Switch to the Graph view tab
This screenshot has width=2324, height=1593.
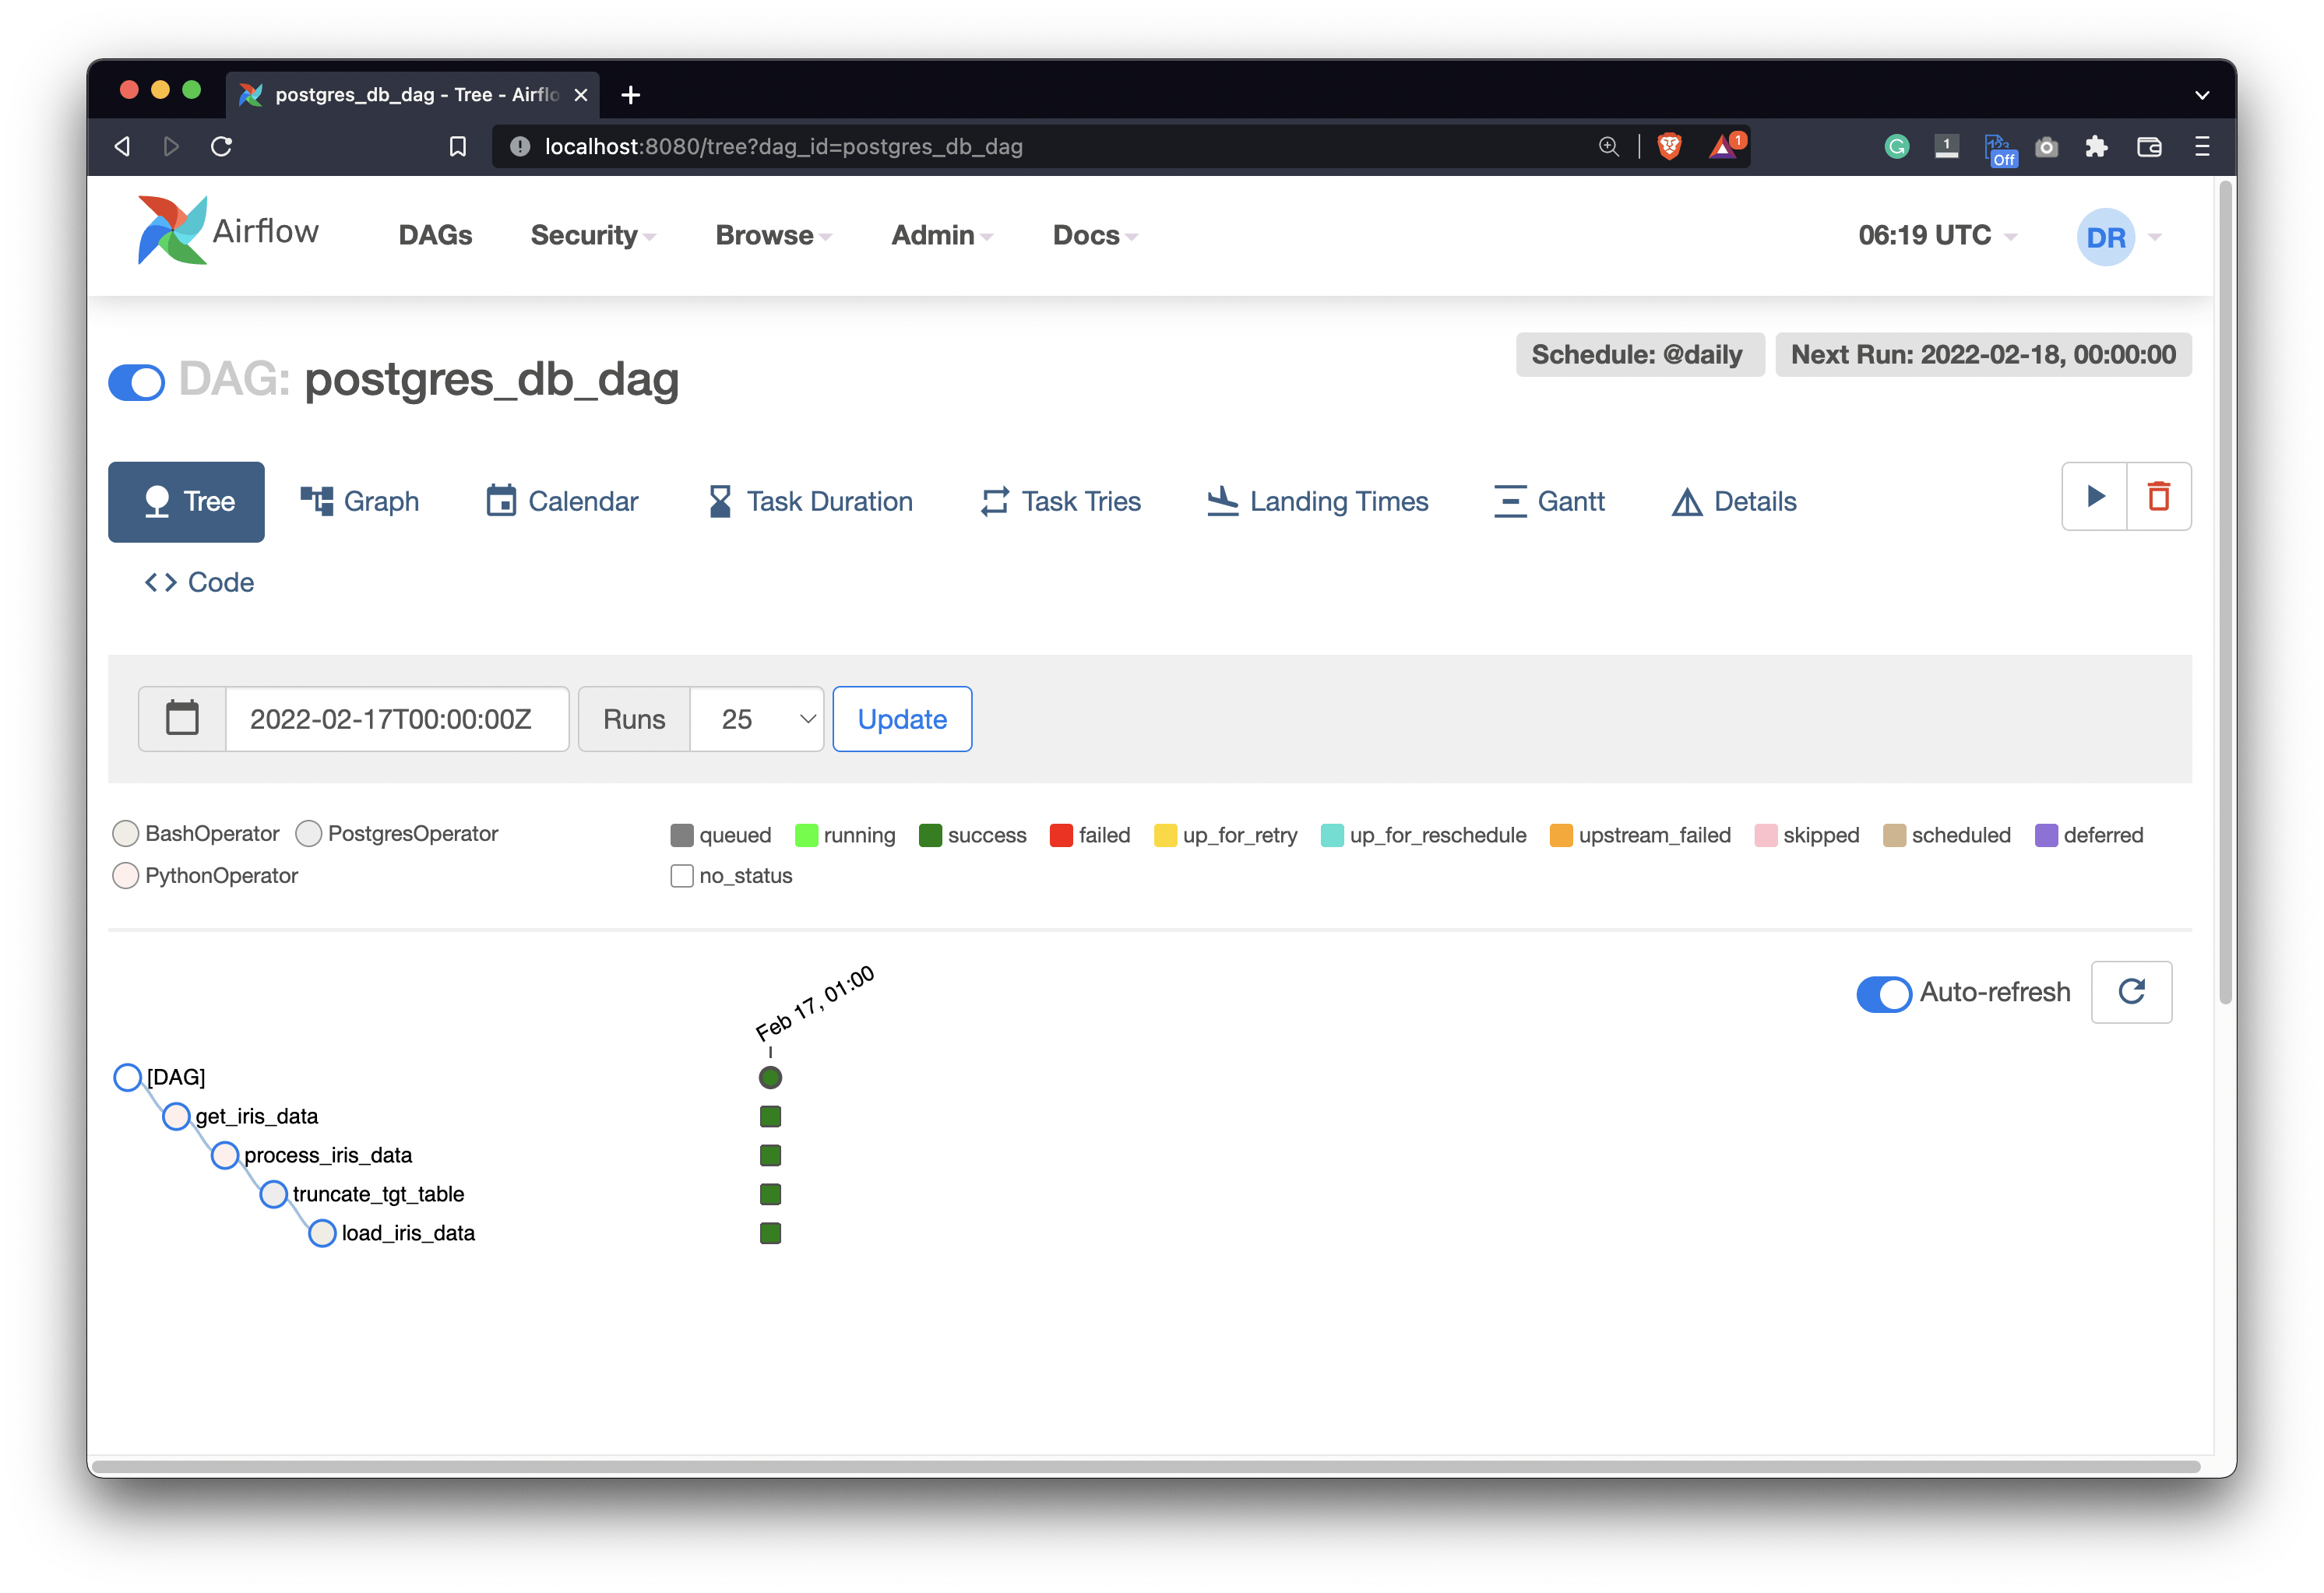point(360,501)
